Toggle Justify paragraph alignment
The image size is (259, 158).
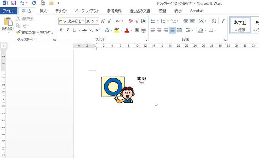(x=172, y=30)
